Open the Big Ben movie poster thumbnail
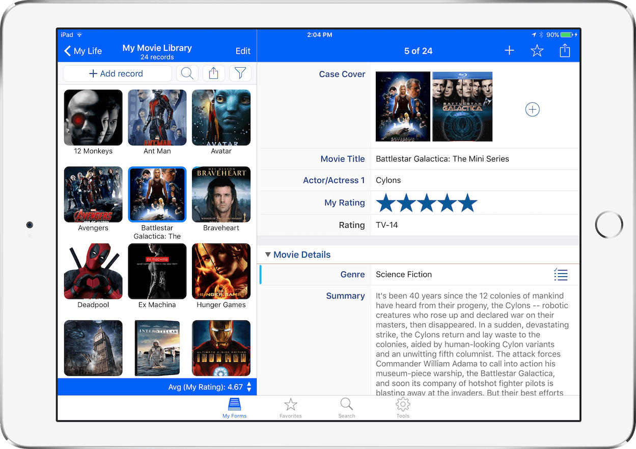The image size is (636, 449). 93,348
